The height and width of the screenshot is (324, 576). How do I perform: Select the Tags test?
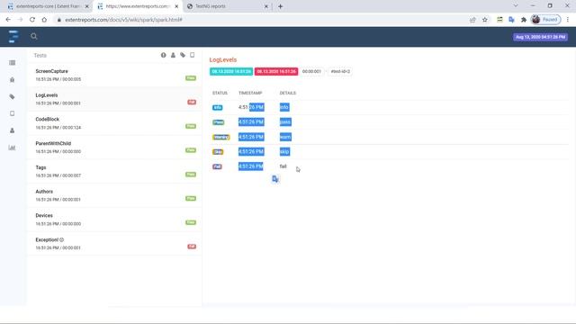[x=114, y=171]
